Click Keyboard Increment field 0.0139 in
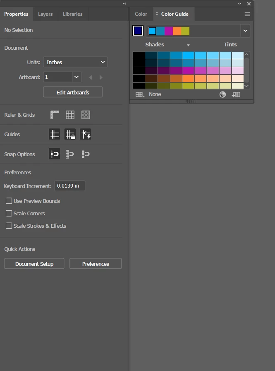Image resolution: width=275 pixels, height=371 pixels. tap(70, 186)
